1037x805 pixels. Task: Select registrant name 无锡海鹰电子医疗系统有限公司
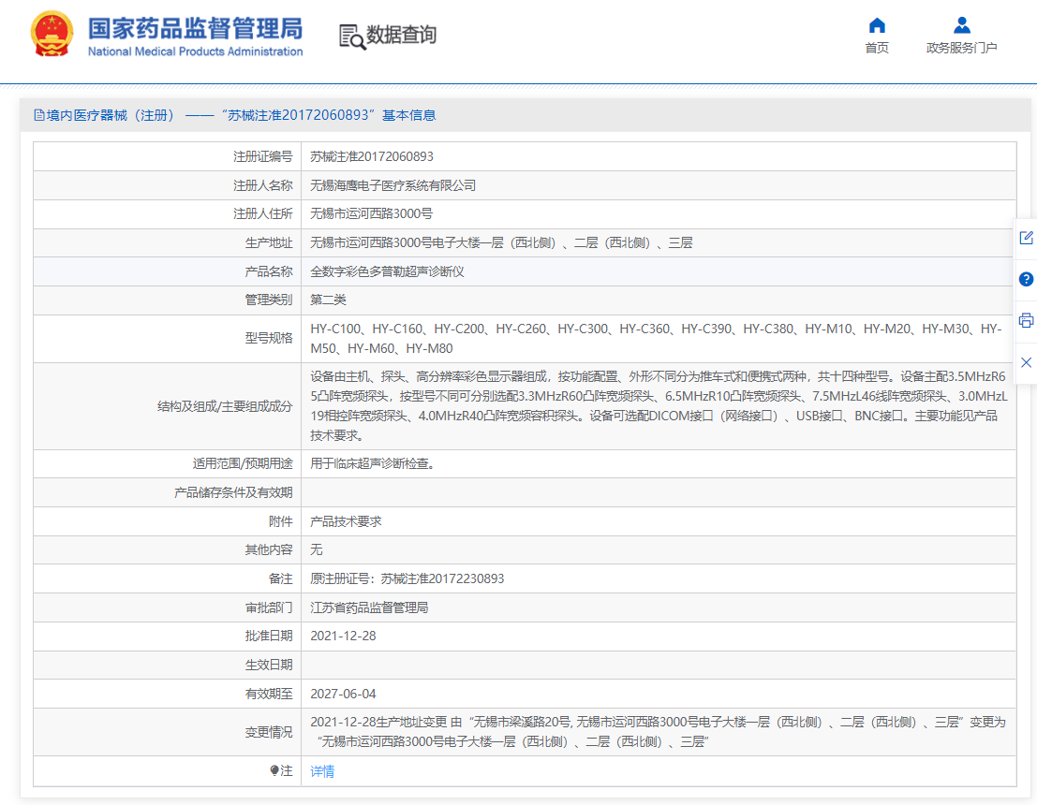393,185
